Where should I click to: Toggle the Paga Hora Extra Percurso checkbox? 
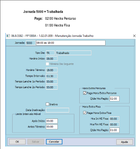(x=85, y=93)
